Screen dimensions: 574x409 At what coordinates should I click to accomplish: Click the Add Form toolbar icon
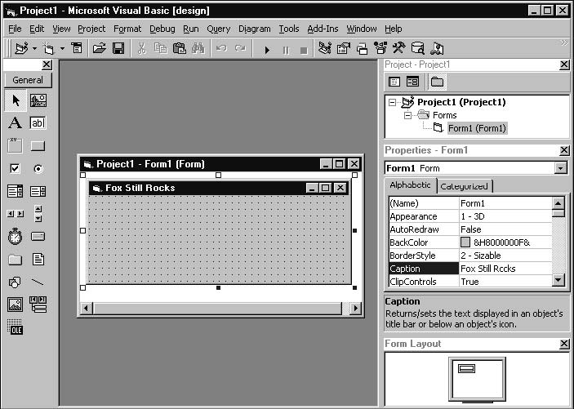(49, 48)
